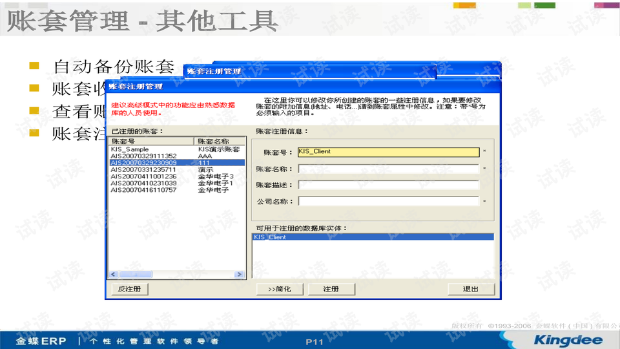Image resolution: width=620 pixels, height=349 pixels.
Task: Select account AIS20070329111352 row
Action: [x=143, y=156]
